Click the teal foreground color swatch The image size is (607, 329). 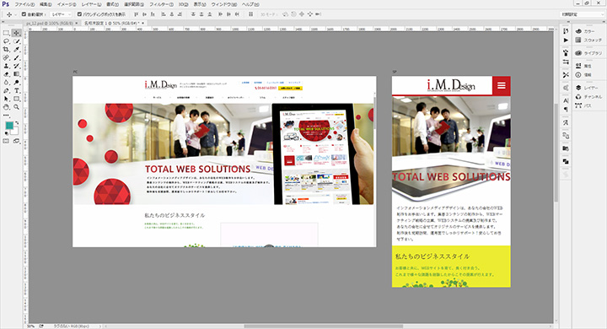click(x=9, y=126)
